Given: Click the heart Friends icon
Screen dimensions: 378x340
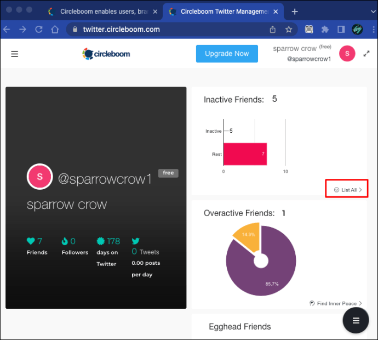Looking at the screenshot, I should point(31,241).
